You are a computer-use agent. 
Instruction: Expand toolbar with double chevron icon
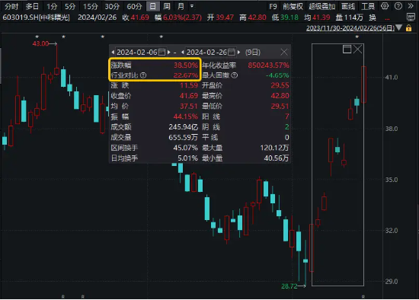click(411, 6)
